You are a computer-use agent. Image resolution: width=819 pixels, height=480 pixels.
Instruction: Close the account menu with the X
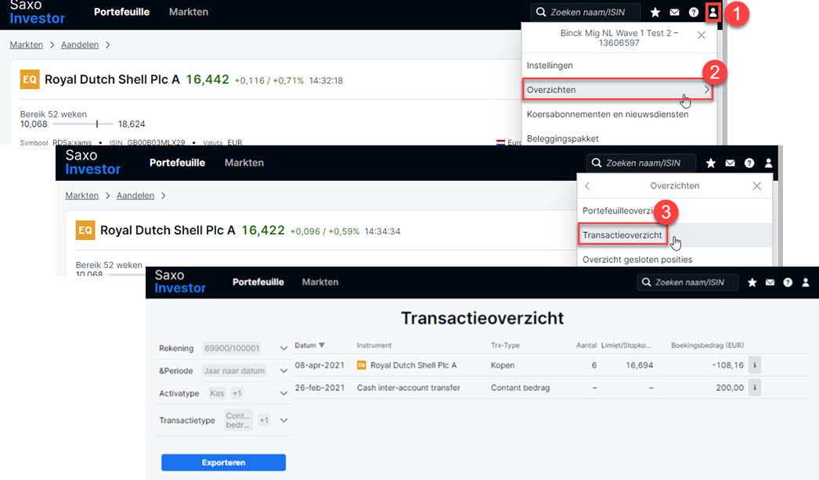click(702, 35)
